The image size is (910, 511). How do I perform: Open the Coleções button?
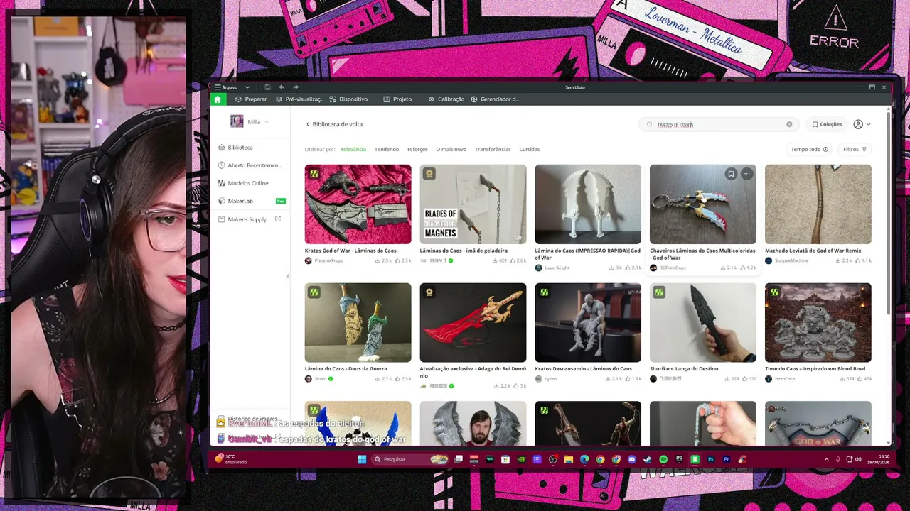[827, 124]
